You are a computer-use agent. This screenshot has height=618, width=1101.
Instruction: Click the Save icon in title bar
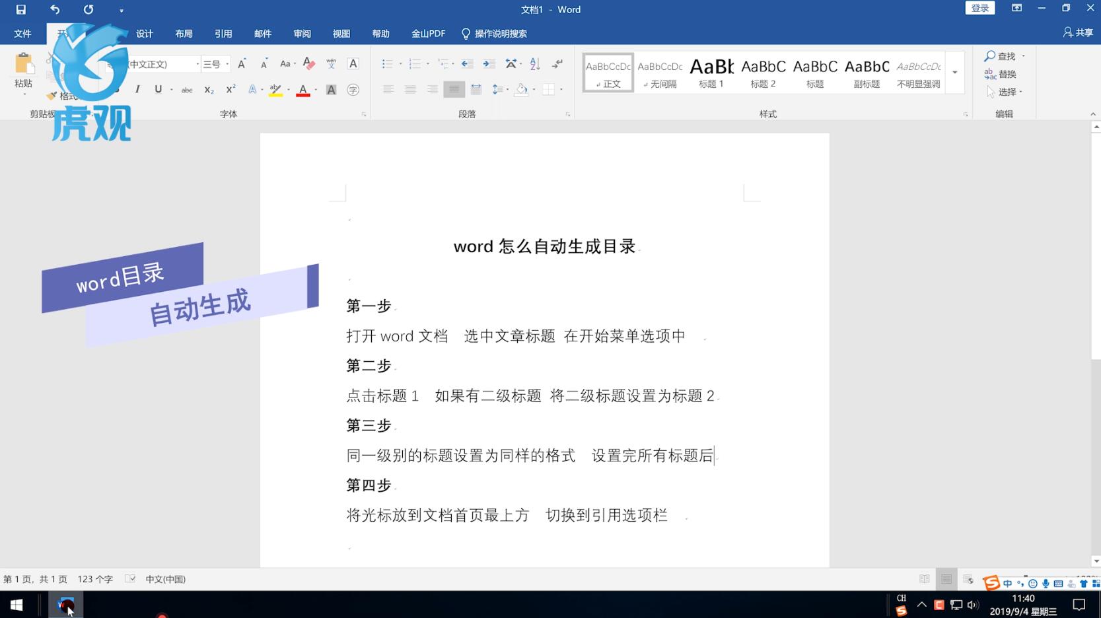pyautogui.click(x=20, y=10)
